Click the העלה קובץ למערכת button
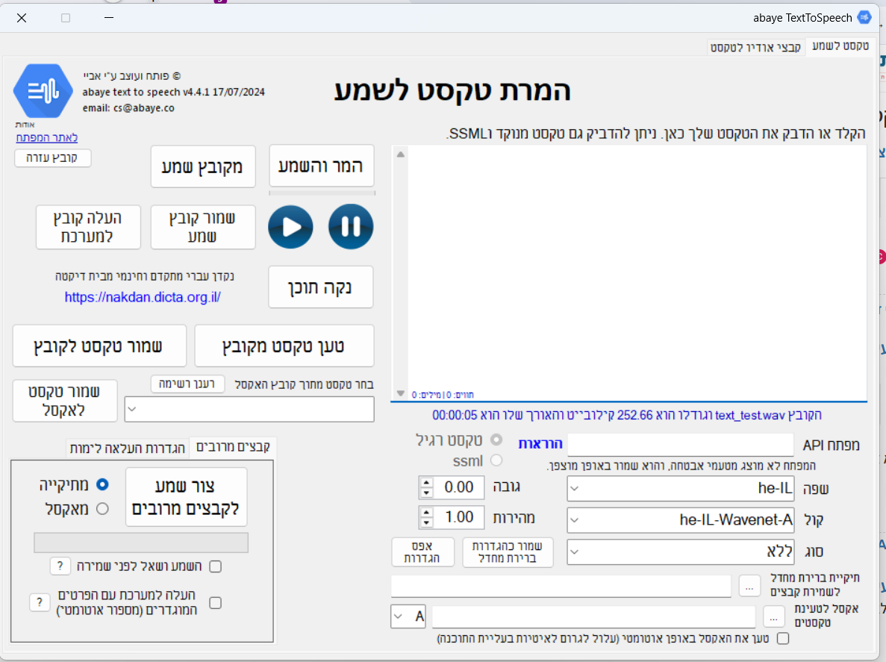Screen dimensions: 886x662 pyautogui.click(x=87, y=227)
